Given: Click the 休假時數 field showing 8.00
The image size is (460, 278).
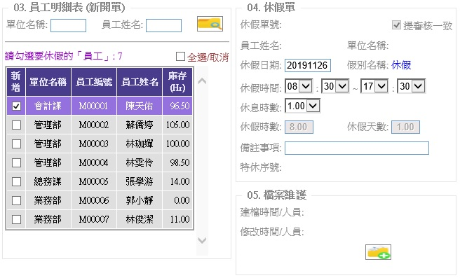Looking at the screenshot, I should point(299,127).
